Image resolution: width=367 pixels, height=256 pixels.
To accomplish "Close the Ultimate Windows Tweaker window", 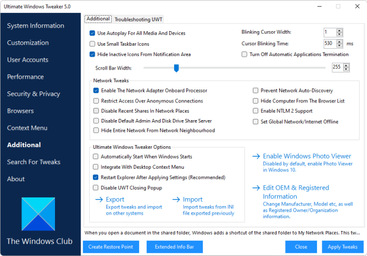I will click(x=357, y=6).
